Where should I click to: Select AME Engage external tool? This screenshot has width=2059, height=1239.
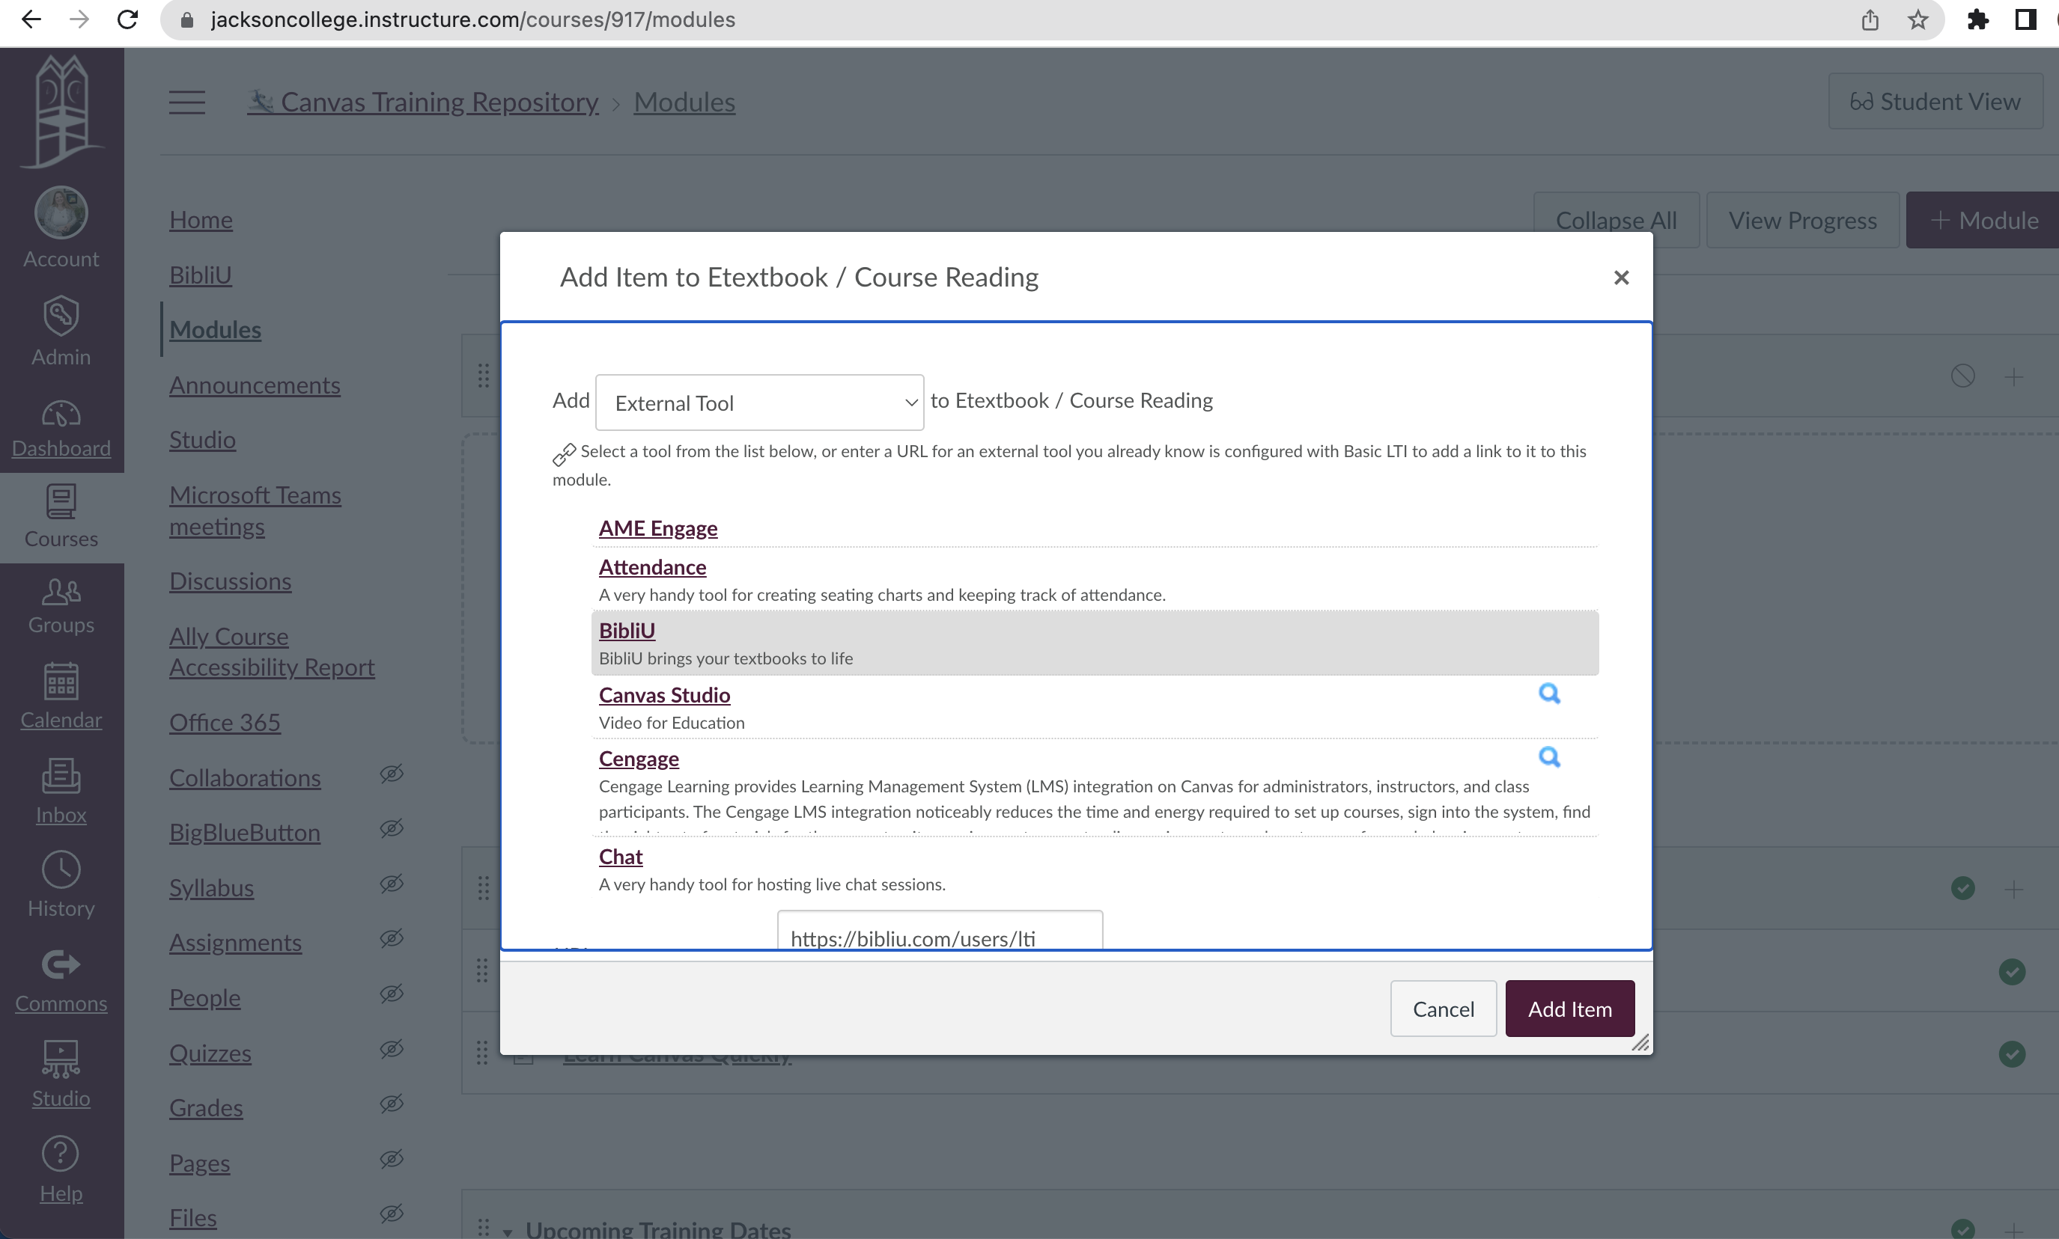(658, 528)
